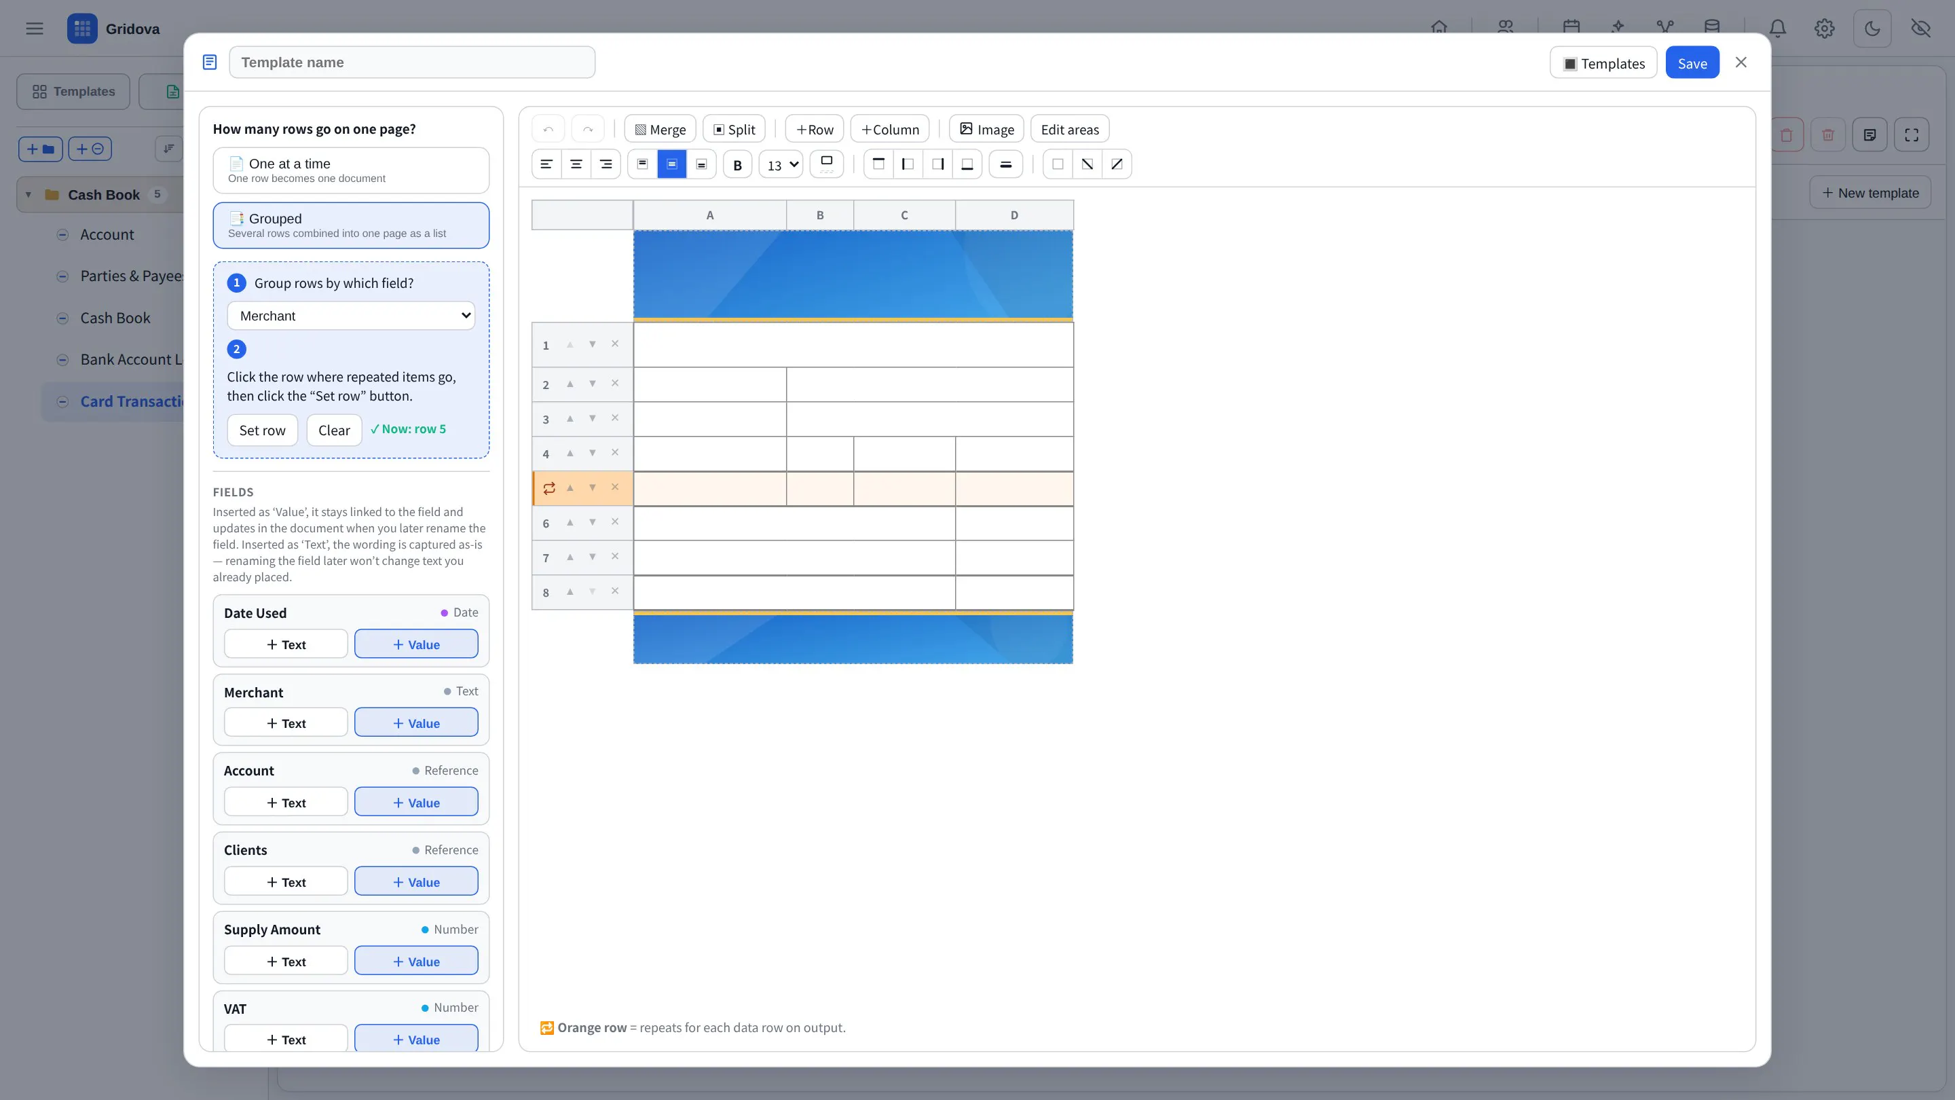Open the cell fill color button
Image resolution: width=1955 pixels, height=1100 pixels.
(827, 164)
